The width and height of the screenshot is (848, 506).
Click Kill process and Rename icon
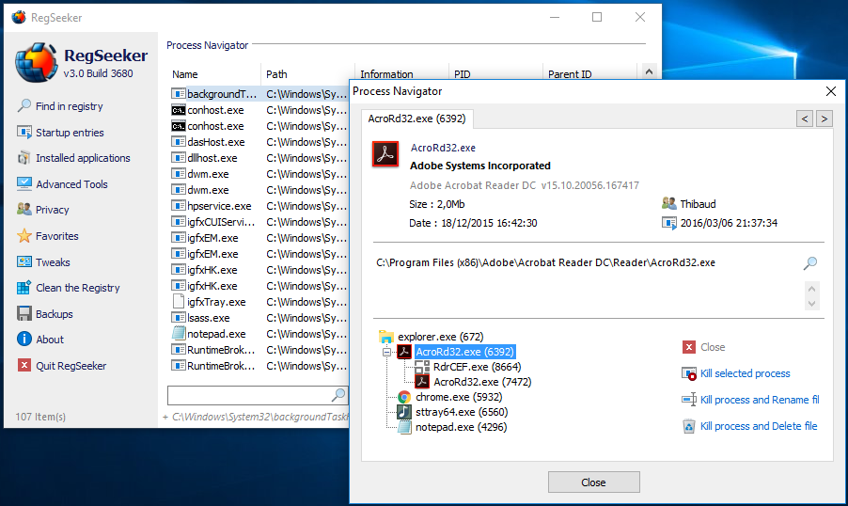(x=688, y=400)
